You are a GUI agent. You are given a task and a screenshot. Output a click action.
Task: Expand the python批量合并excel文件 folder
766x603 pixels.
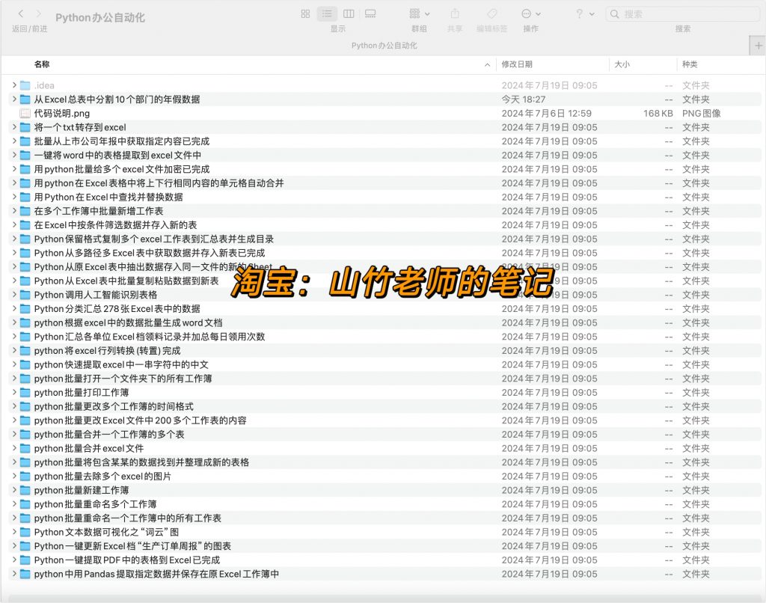[13, 448]
